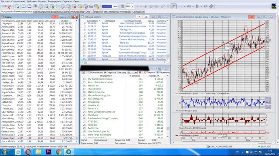
Task: Open the Система menu
Action: [x=5, y=1]
